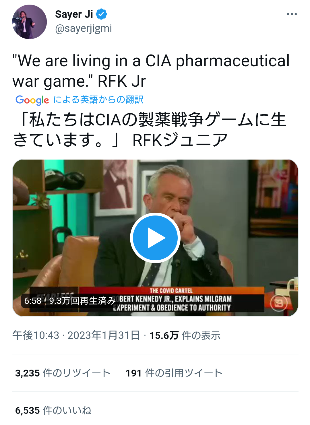Open Sayer Ji's profile picture

[x=29, y=22]
